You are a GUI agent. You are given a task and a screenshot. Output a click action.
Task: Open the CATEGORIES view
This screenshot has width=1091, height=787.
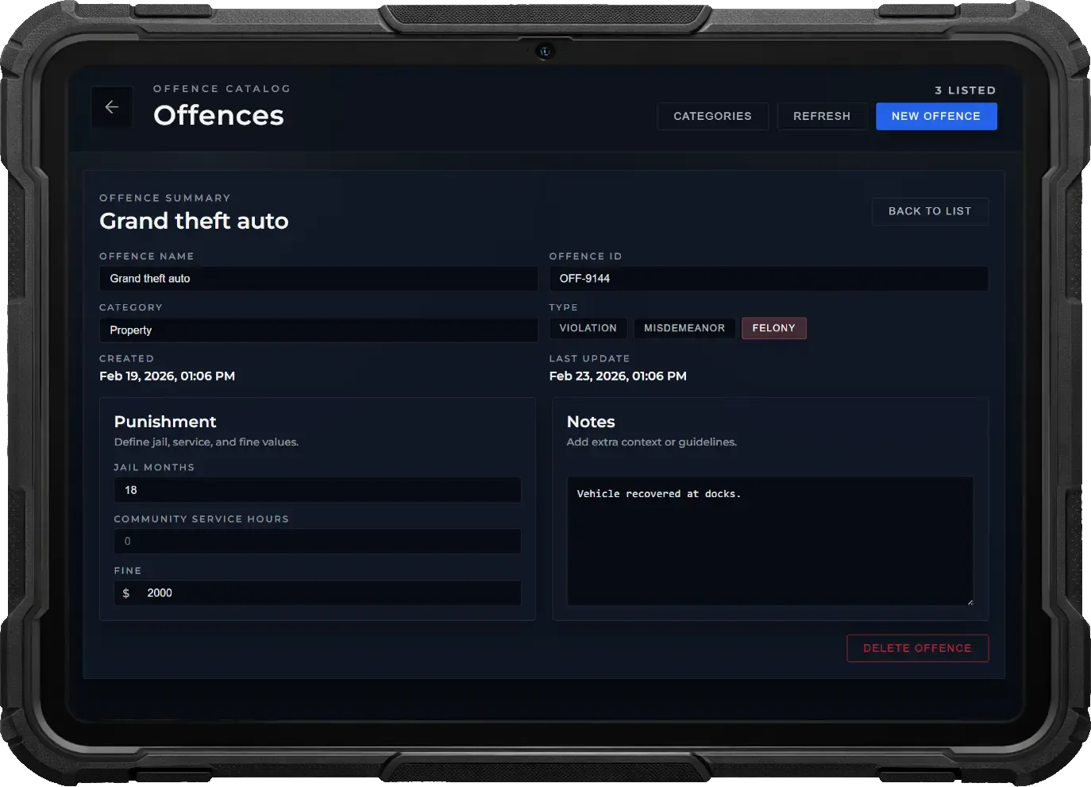[x=712, y=116]
